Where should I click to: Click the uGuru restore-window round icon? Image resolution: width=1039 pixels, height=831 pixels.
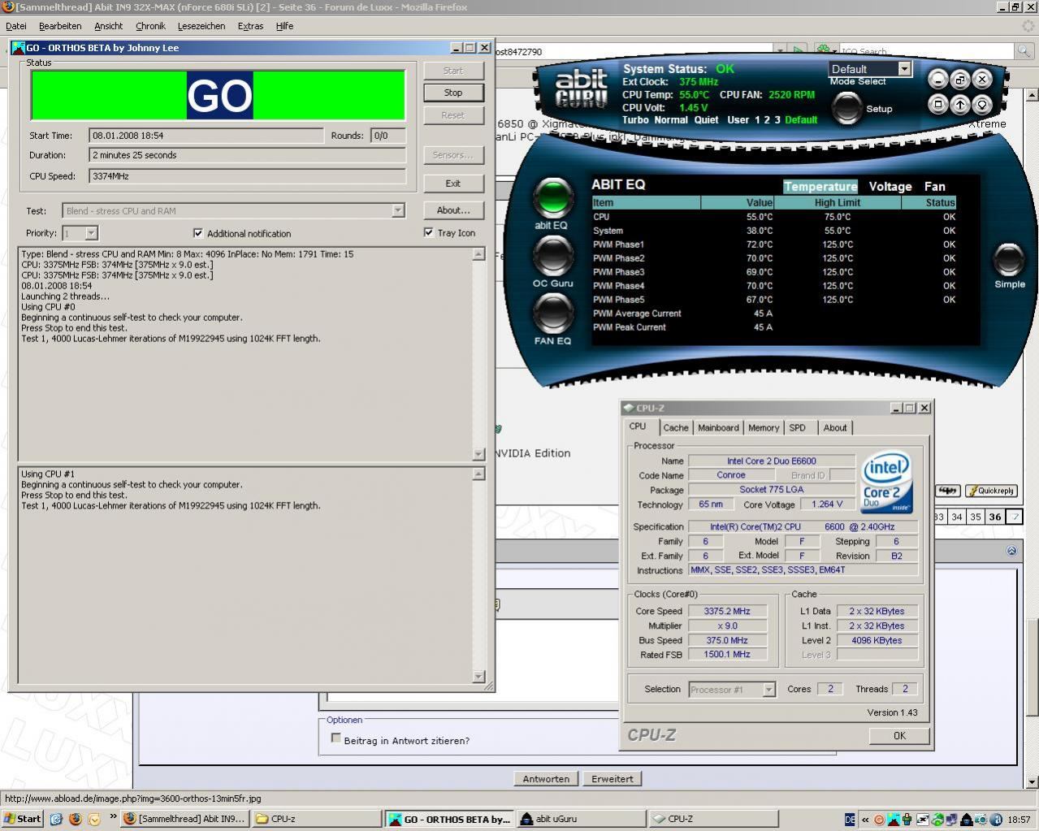(960, 79)
